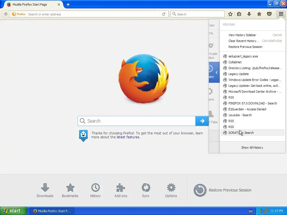Viewport: 287px width, 215px height.
Task: Click the start page Search field
Action: pos(136,121)
